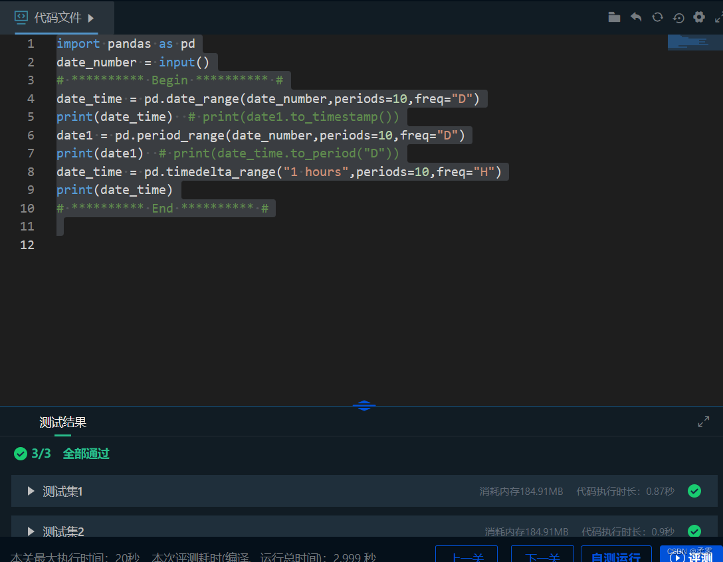Viewport: 723px width, 562px height.
Task: Click the code file monitor icon
Action: [21, 17]
